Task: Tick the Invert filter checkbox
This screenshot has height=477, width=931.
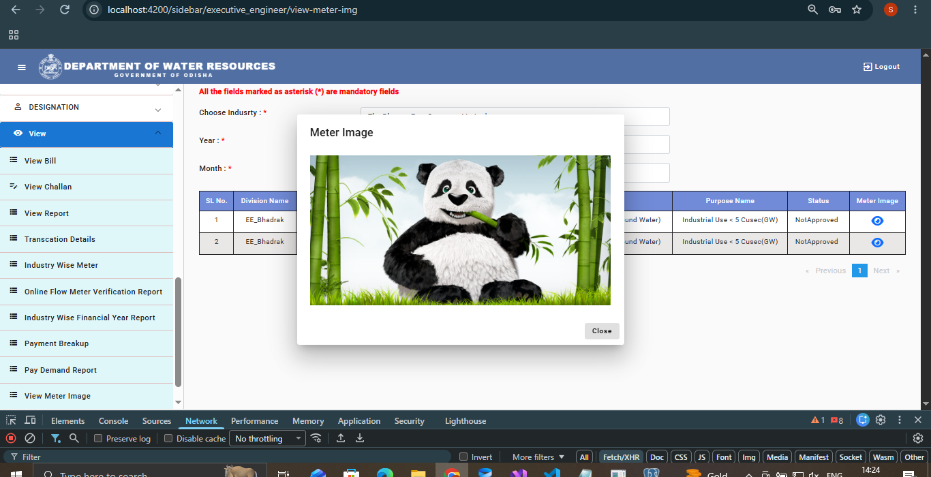Action: [463, 457]
